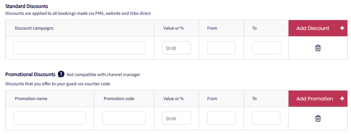Click the Promotional Discounts section heading
351x134 pixels.
point(30,74)
